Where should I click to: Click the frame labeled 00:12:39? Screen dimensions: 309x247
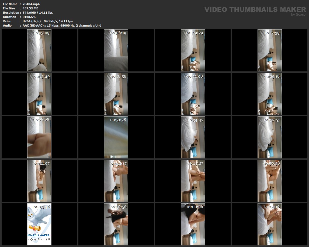(x=270, y=50)
